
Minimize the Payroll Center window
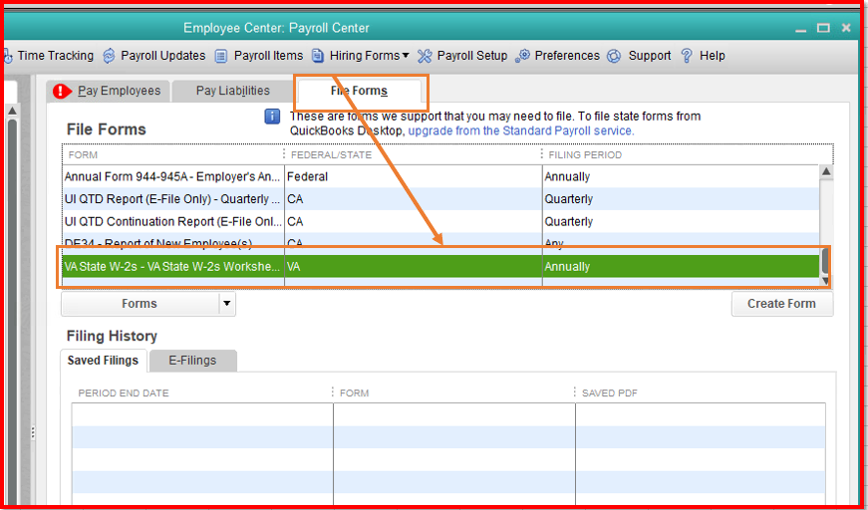(x=800, y=29)
